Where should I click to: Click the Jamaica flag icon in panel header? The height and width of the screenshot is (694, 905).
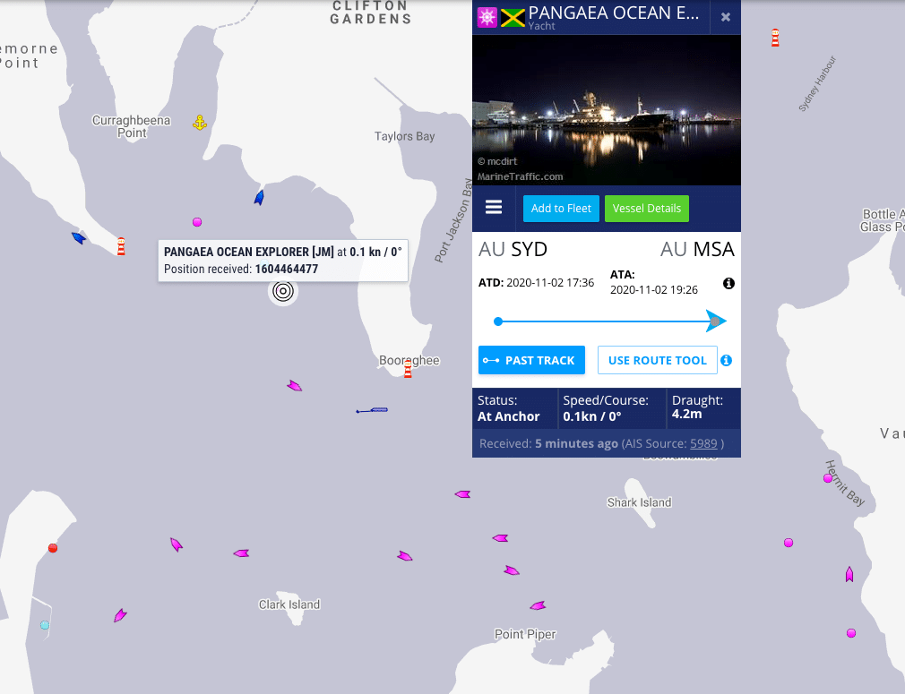point(513,17)
